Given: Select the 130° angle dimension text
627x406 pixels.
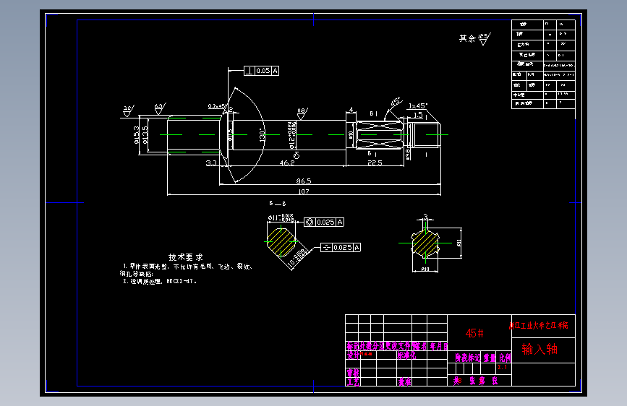Looking at the screenshot, I should (x=262, y=134).
